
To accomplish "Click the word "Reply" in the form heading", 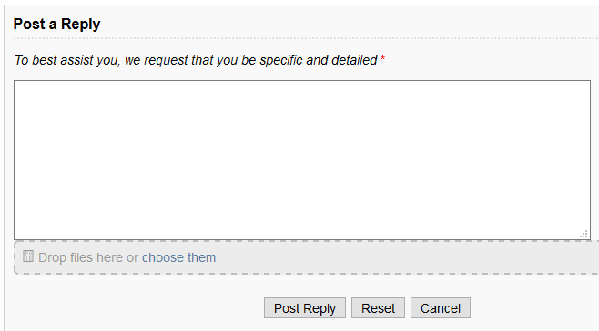I will (81, 24).
